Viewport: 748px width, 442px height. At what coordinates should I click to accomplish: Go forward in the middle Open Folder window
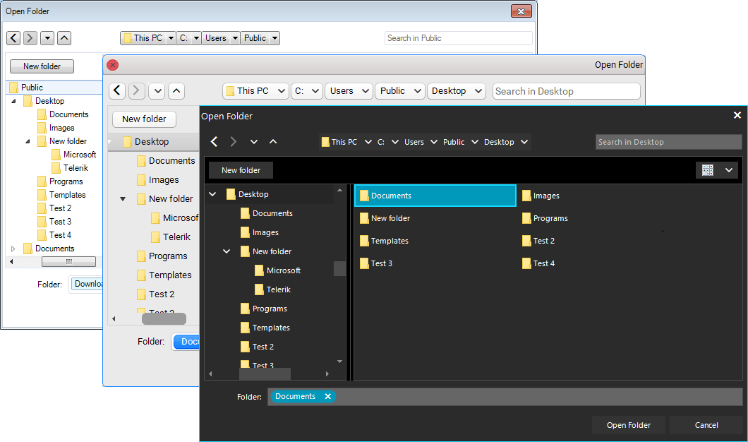point(136,90)
